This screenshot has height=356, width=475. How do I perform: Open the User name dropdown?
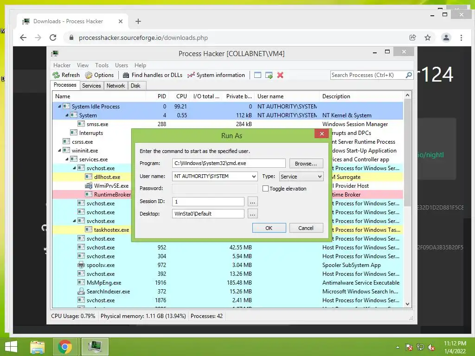click(x=254, y=177)
